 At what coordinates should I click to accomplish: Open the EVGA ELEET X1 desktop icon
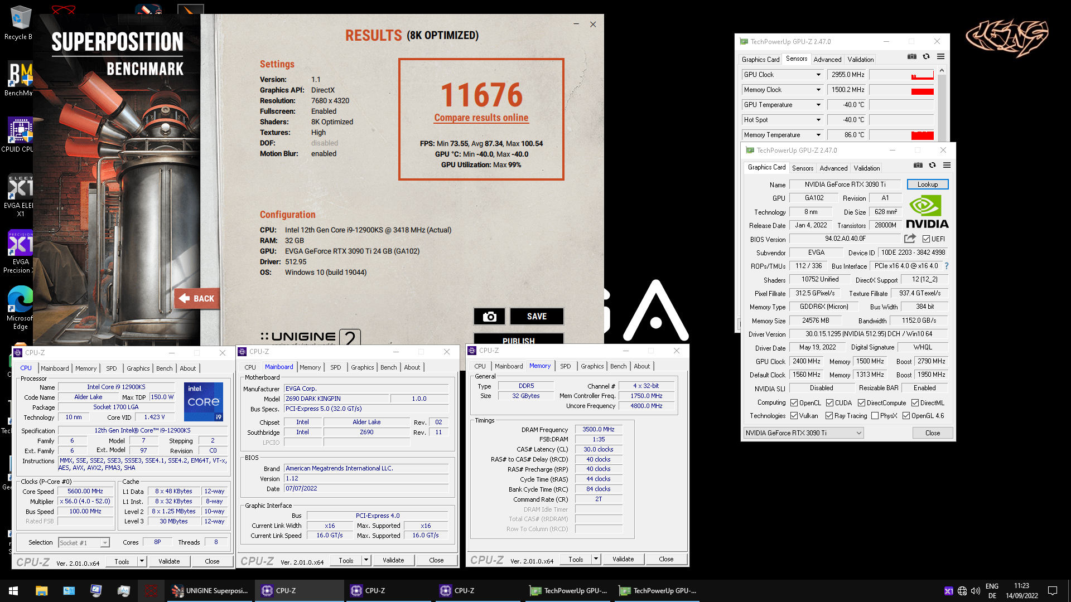coord(20,195)
